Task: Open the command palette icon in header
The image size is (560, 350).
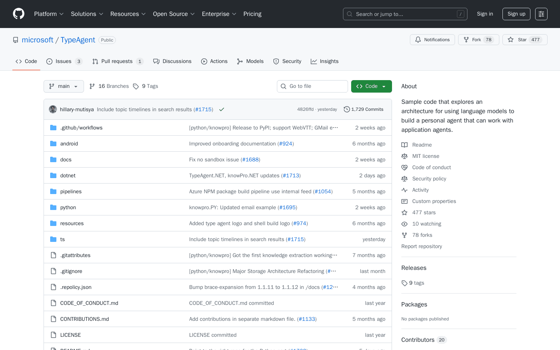Action: [541, 14]
